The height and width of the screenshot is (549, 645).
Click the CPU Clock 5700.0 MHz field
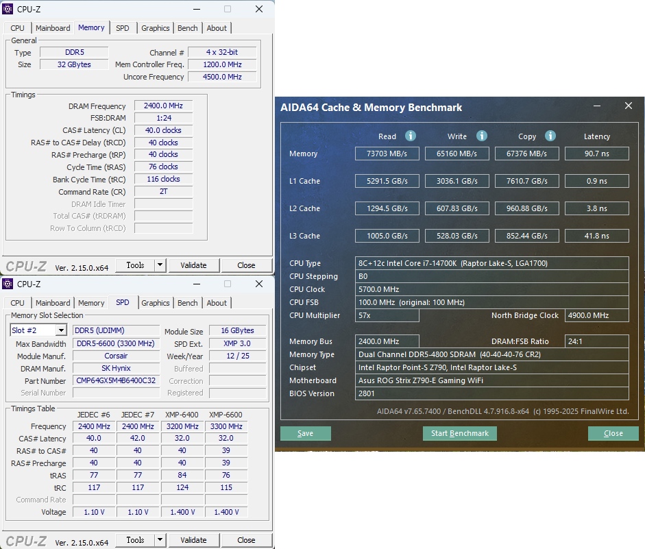click(x=491, y=289)
